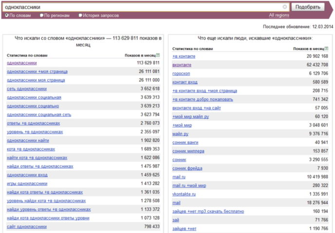Open 'зай' related query link

(176, 220)
